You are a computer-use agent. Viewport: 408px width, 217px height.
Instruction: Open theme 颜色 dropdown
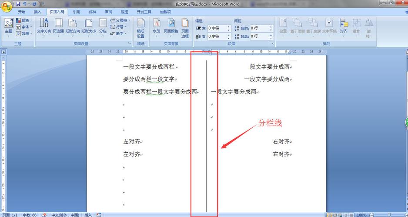24,20
